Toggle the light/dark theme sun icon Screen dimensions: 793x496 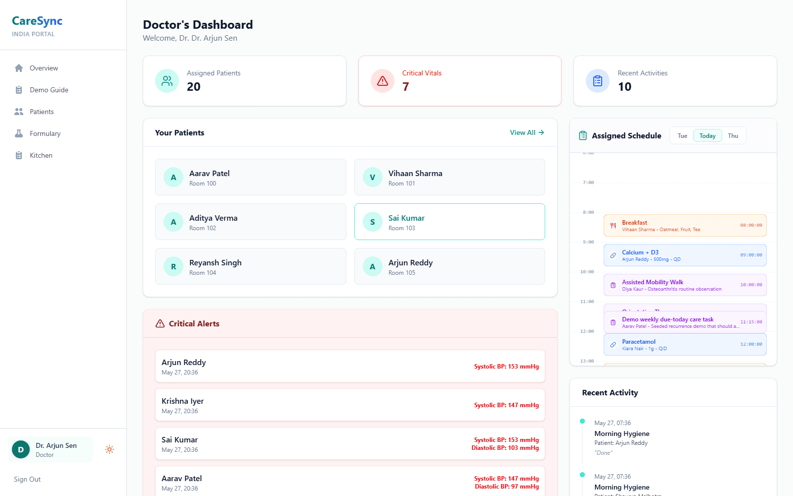[110, 449]
